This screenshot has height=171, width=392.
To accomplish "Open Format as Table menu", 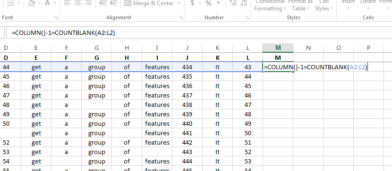I will click(x=300, y=6).
